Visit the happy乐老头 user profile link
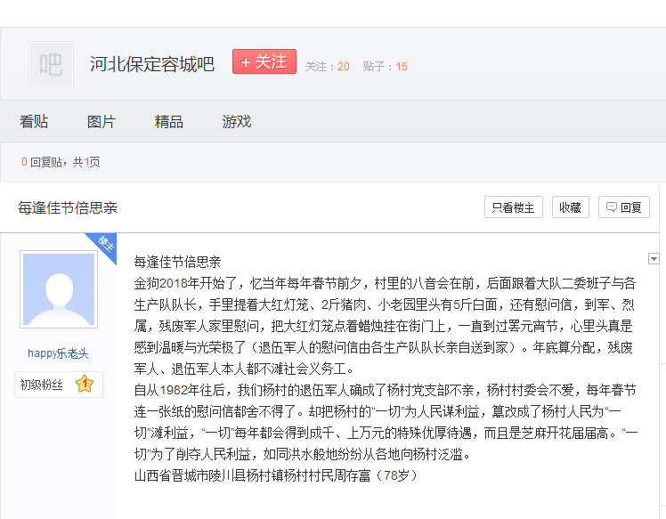Viewport: 666px width, 519px height. coord(58,353)
